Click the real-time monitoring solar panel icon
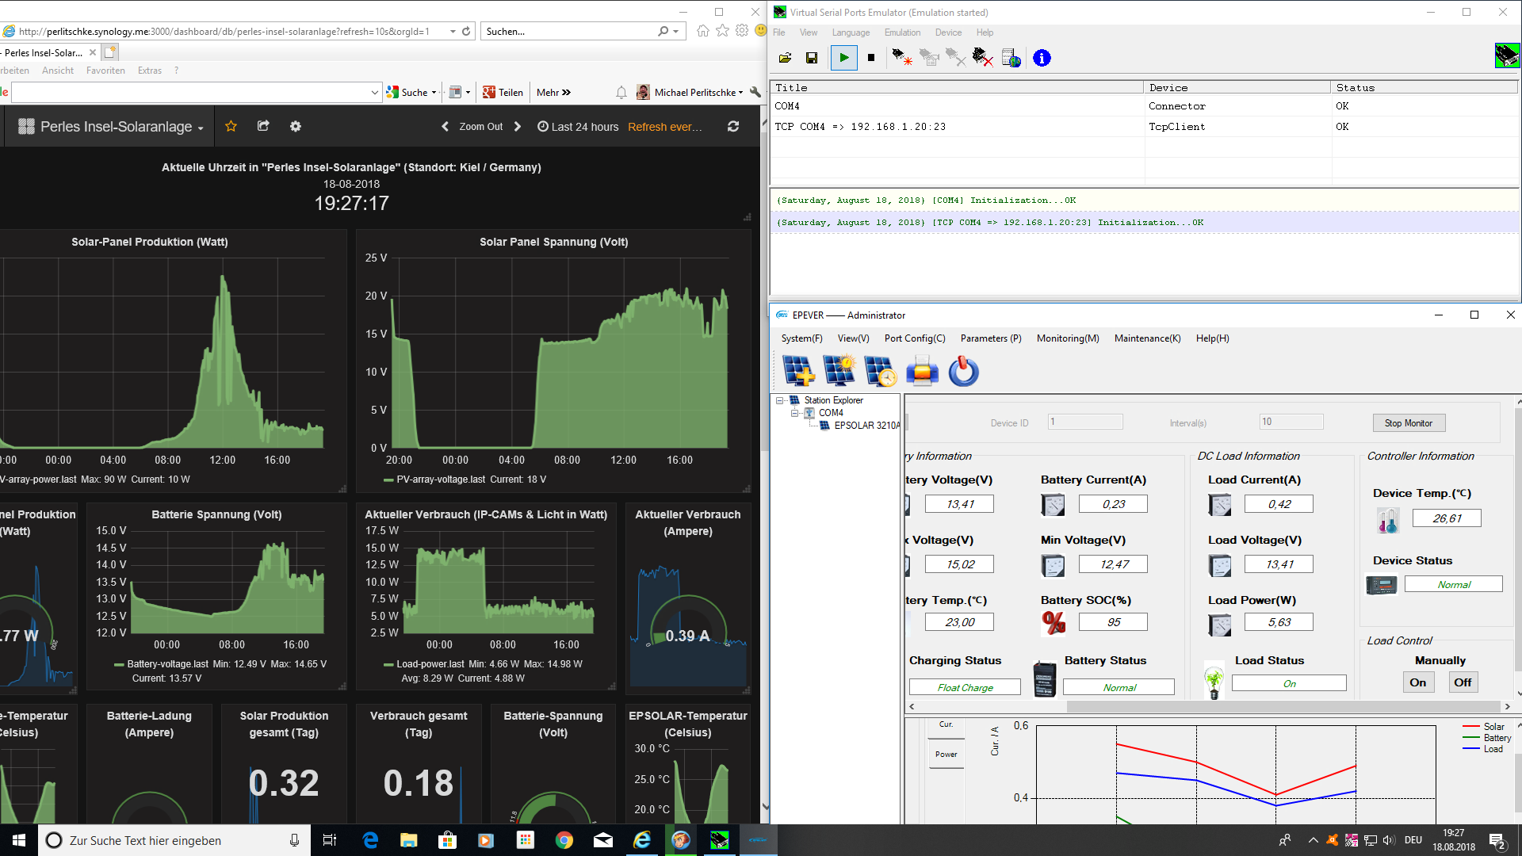1522x856 pixels. coord(839,371)
